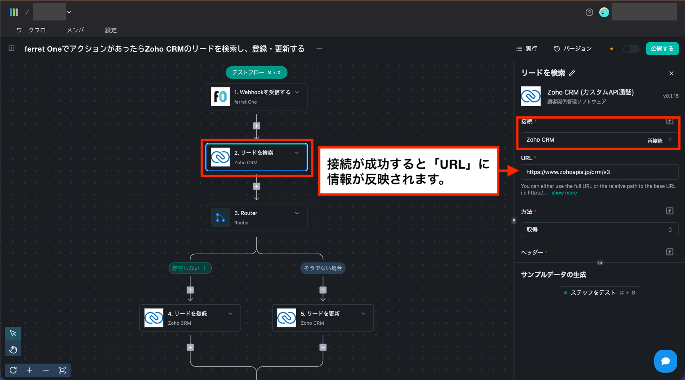Go to the ワークフロー tab
The width and height of the screenshot is (685, 380).
coord(34,30)
